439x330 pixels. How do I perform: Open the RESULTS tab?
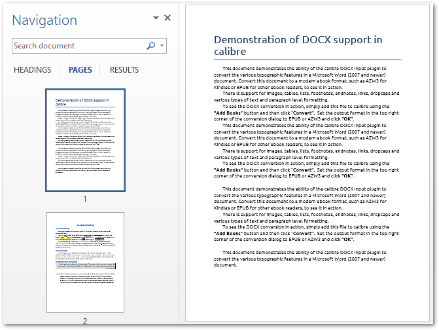(124, 70)
